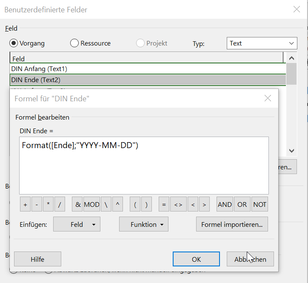Insert the division slash operator
Screen dimensions: 308x283
tap(60, 205)
